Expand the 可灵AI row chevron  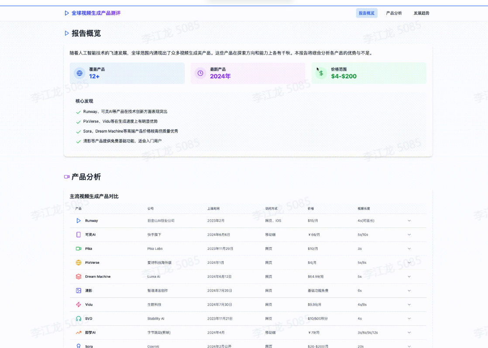tap(409, 235)
